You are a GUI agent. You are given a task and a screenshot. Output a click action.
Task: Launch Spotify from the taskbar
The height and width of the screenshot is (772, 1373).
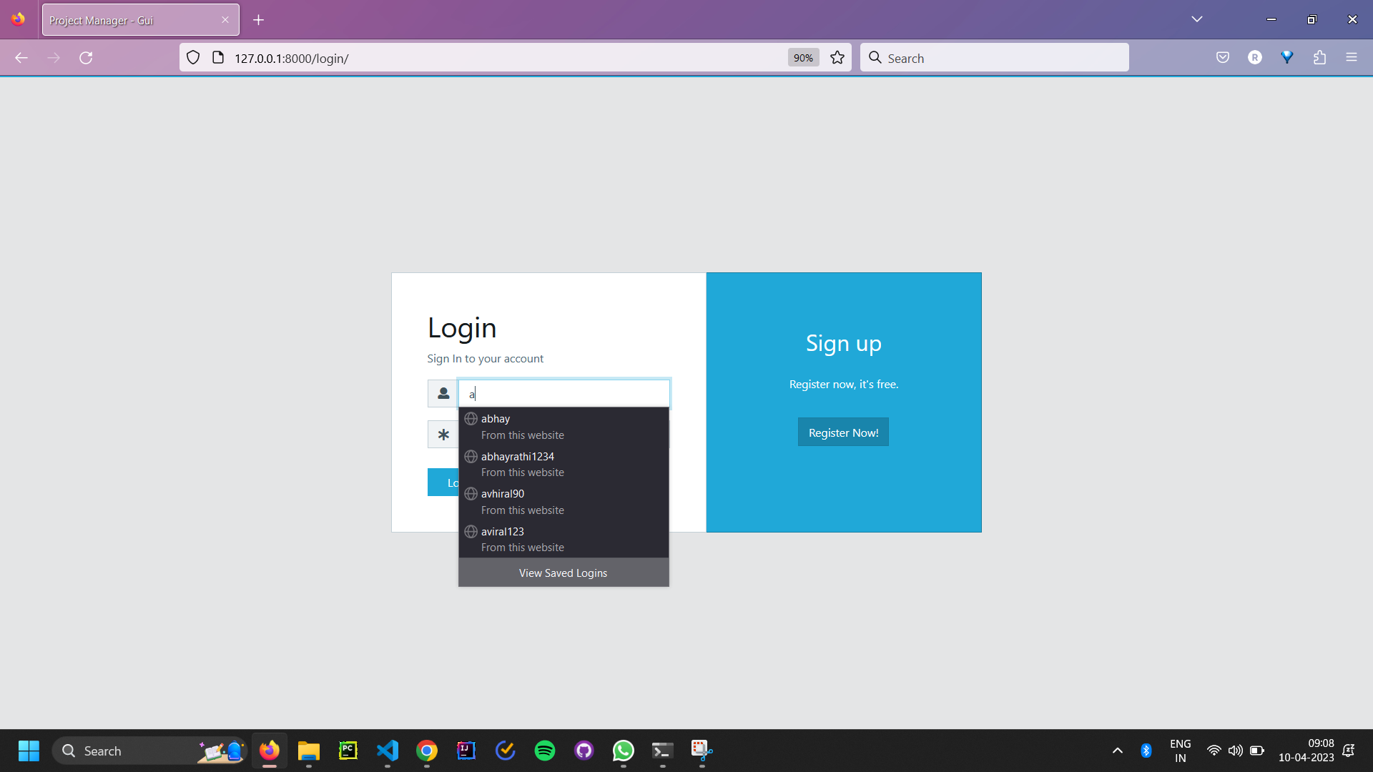click(544, 751)
